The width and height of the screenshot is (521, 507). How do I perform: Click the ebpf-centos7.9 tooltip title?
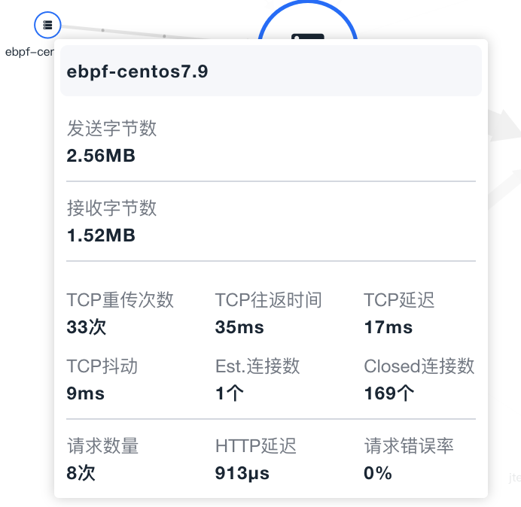(x=138, y=72)
